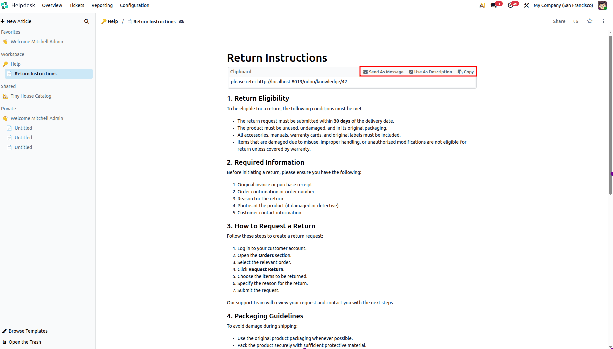Create a New Article

coord(16,21)
